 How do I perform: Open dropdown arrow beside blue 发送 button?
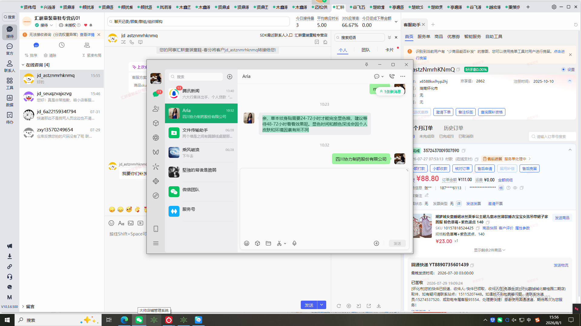click(322, 305)
